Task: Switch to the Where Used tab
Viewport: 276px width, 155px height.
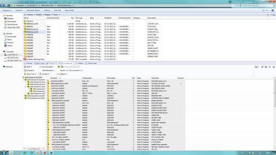Action: point(91,63)
